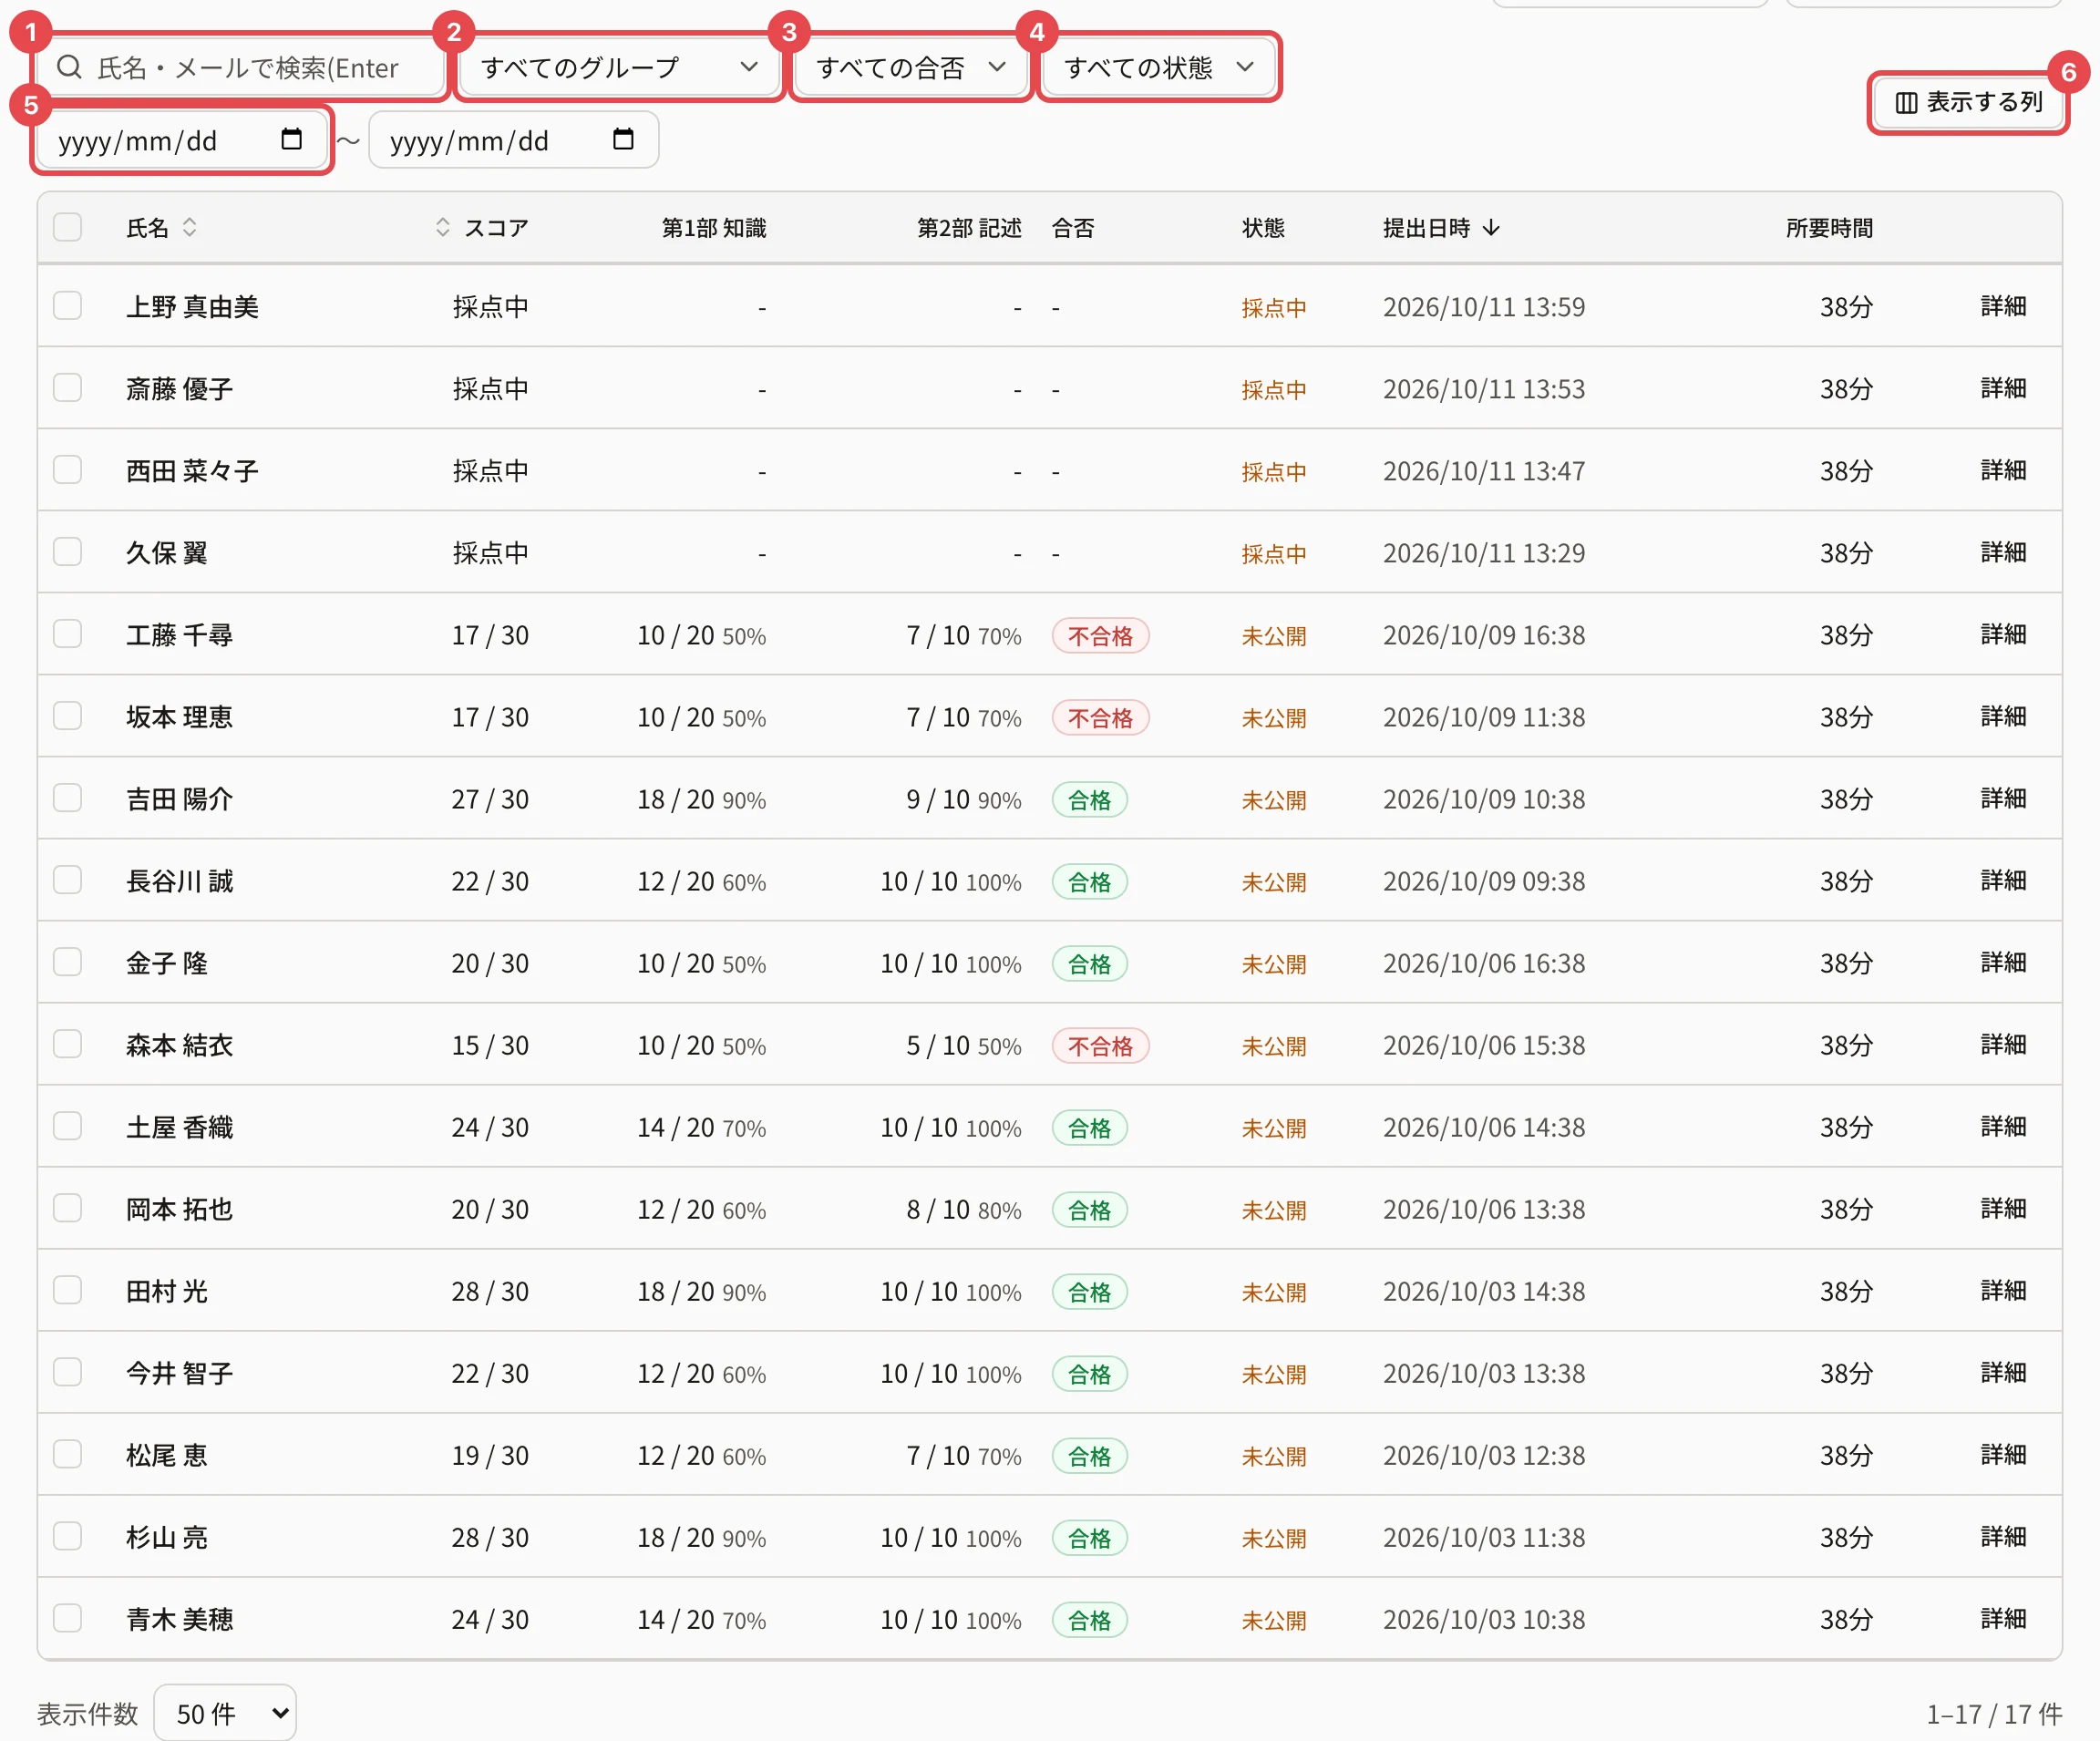Viewport: 2100px width, 1741px height.
Task: Open the end date calendar picker icon
Action: coord(623,139)
